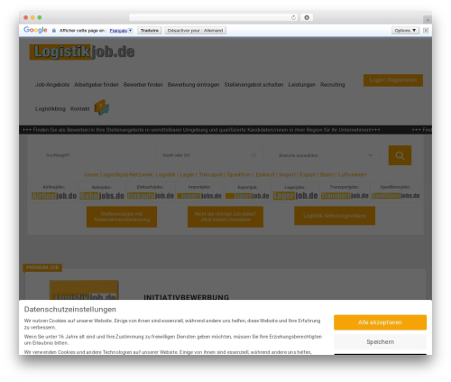Follow the Luftverkehr network link
Screen dimensions: 451x382
tap(353, 174)
